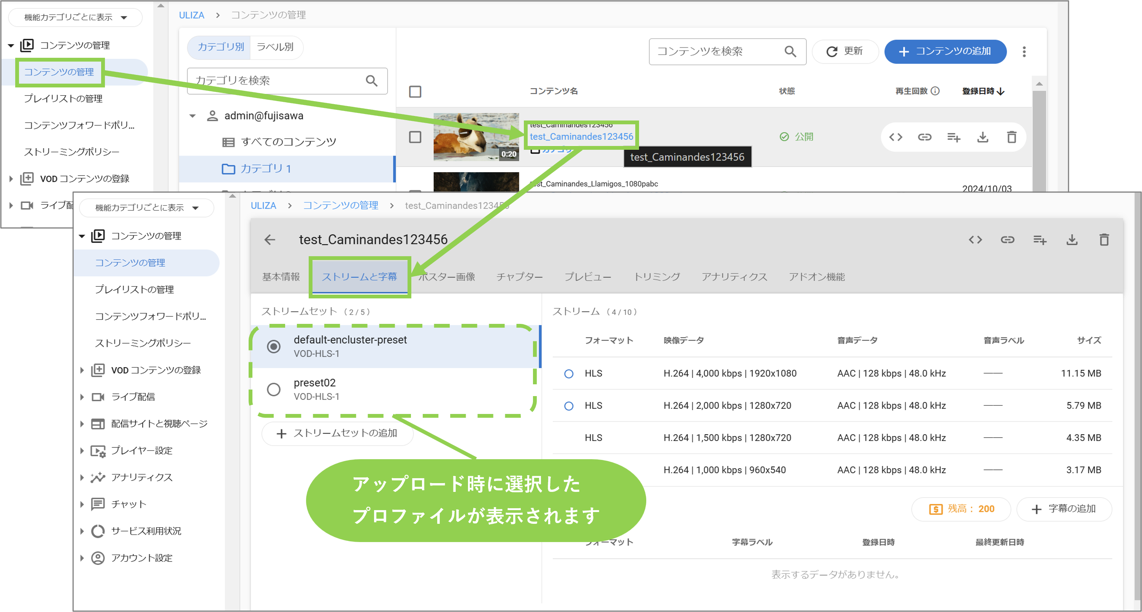The width and height of the screenshot is (1142, 612).
Task: Click the 残高：200 balance button
Action: click(x=961, y=509)
